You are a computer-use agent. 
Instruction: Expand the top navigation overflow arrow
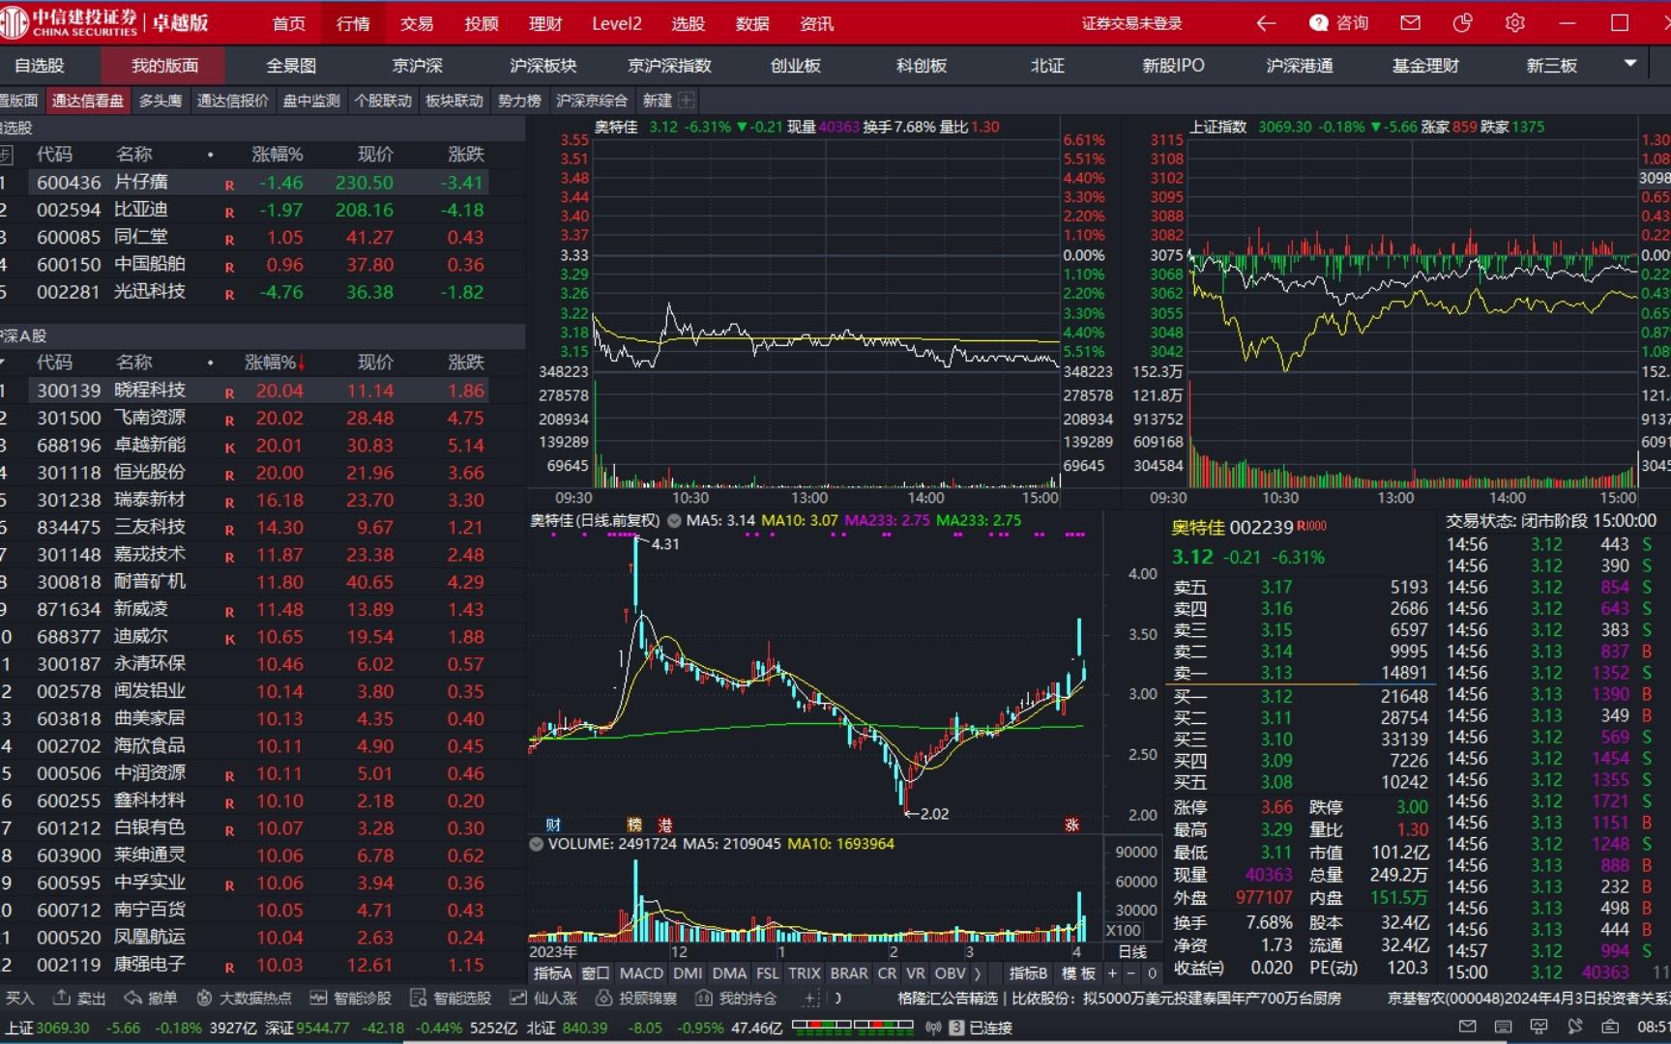coord(1630,64)
